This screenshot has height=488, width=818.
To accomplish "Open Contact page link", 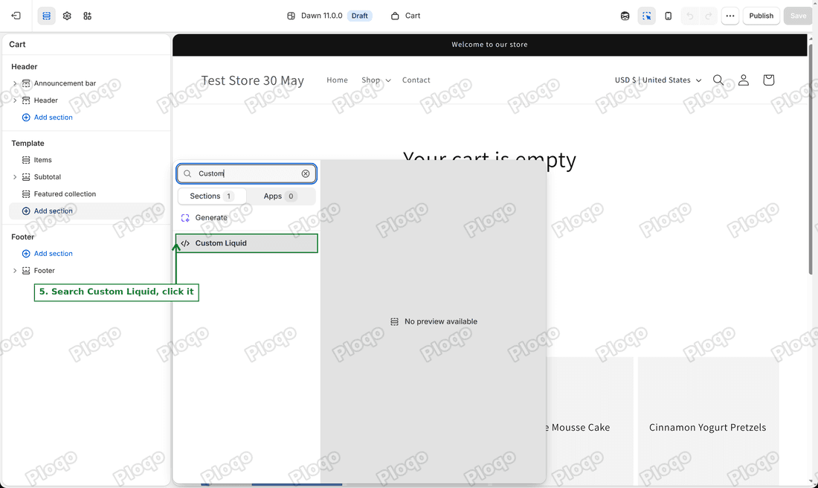I will pyautogui.click(x=416, y=80).
